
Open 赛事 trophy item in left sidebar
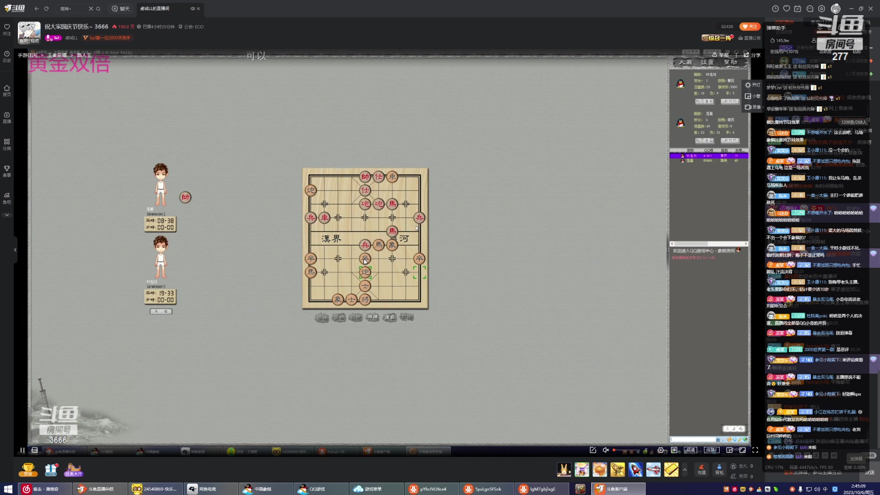(7, 171)
